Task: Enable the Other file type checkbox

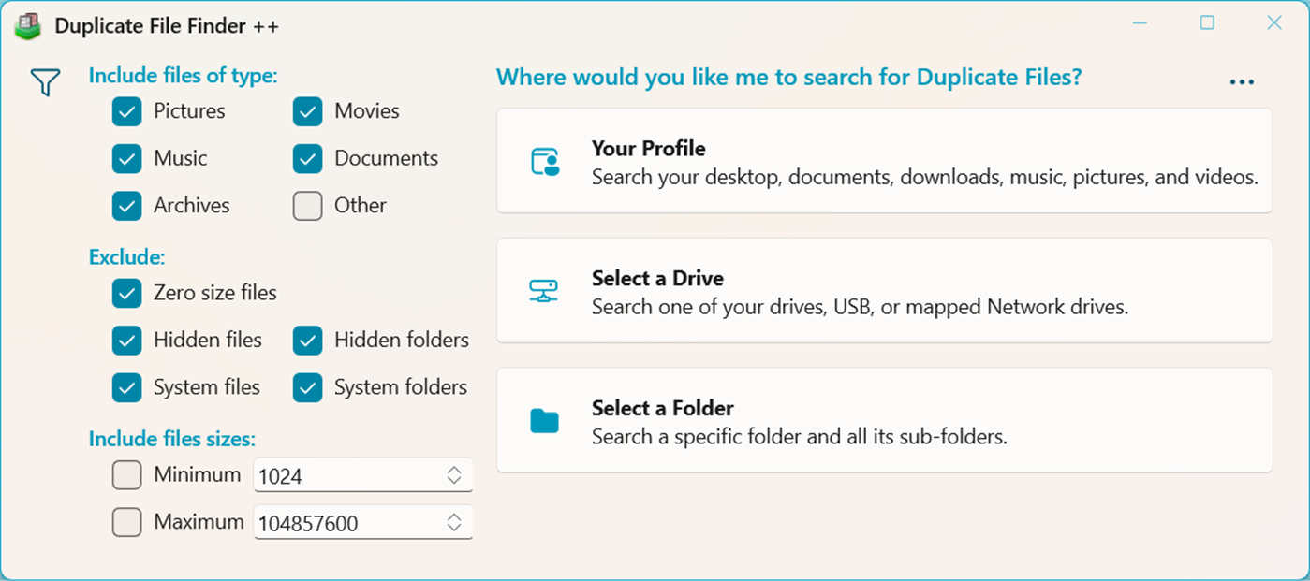Action: tap(307, 206)
